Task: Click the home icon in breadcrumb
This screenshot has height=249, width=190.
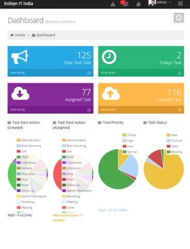Action: coord(12,35)
